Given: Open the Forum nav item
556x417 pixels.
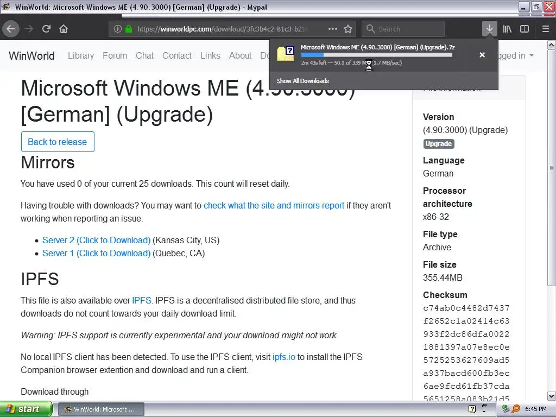Looking at the screenshot, I should point(115,56).
